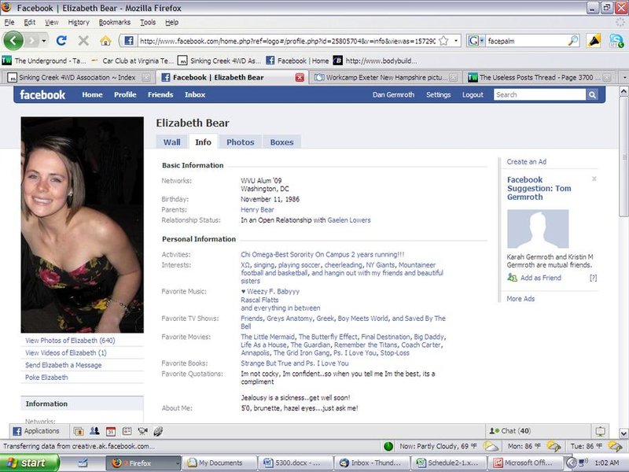Switch to the Boxes tab

[281, 142]
